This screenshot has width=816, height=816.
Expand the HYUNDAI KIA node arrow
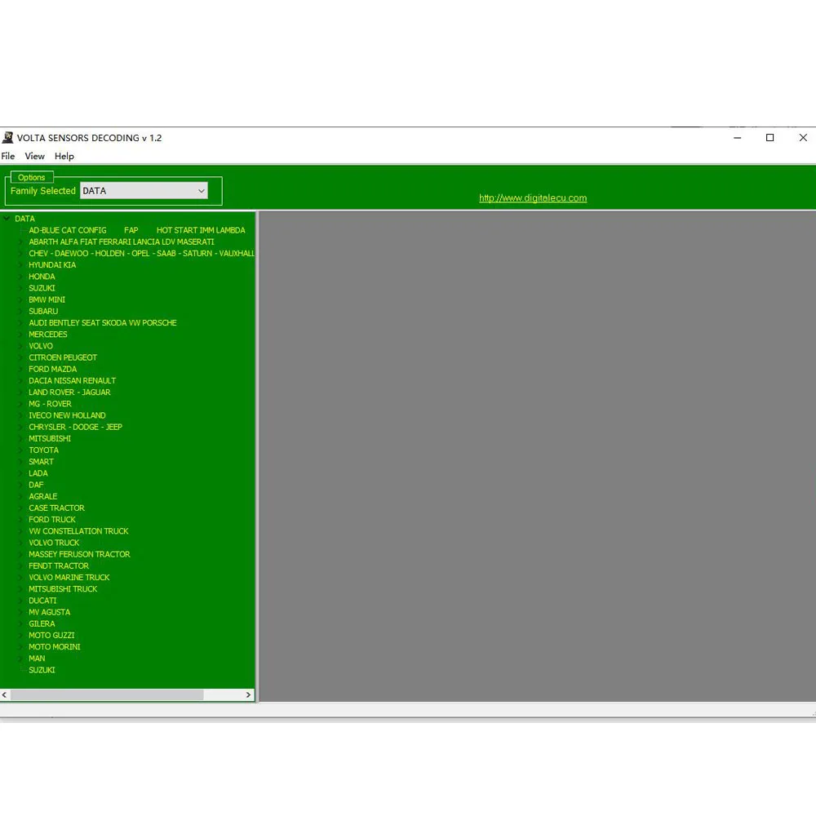[x=21, y=265]
